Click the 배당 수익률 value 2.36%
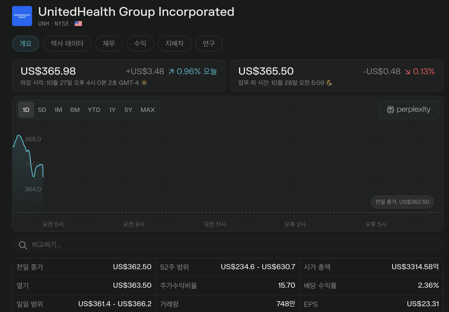Screen dimensions: 449x312 [x=428, y=285]
